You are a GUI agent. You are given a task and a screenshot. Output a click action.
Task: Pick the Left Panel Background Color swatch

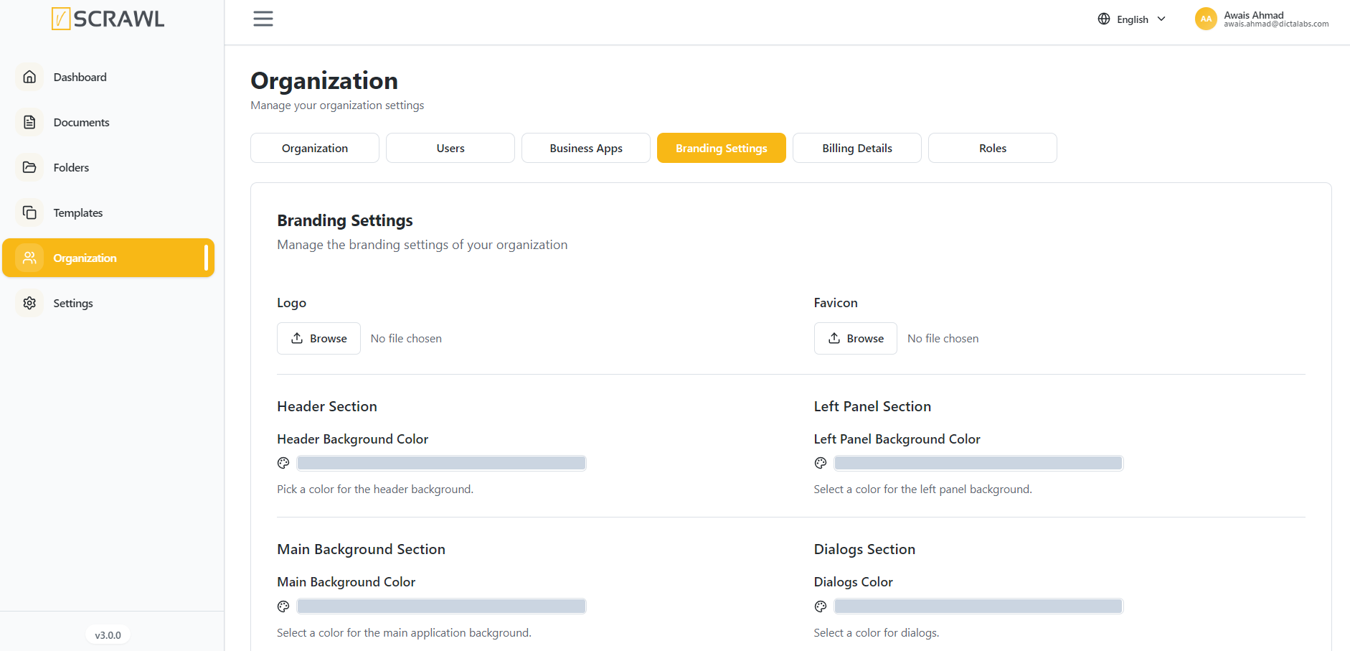978,463
